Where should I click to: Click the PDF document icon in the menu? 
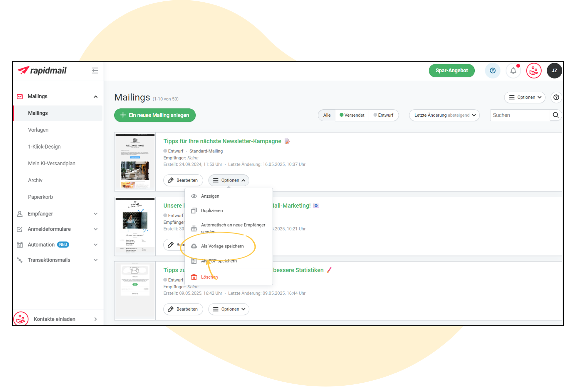194,261
